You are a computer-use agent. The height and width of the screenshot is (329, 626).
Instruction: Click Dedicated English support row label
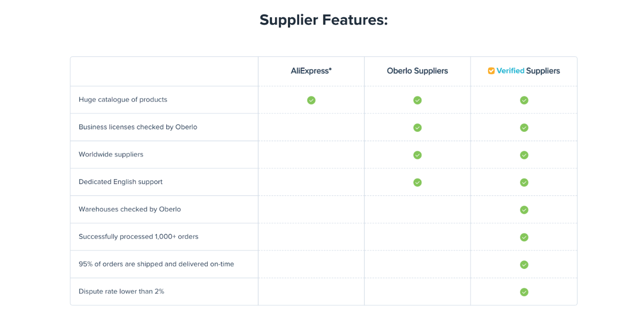pos(120,182)
